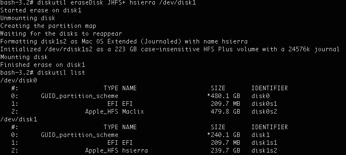The image size is (346, 155).
Task: Select the '*480.1 GB' size value
Action: pyautogui.click(x=224, y=96)
